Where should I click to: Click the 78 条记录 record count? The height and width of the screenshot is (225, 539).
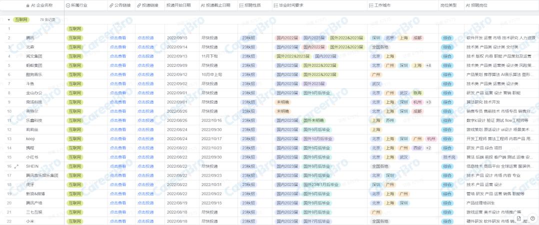point(47,20)
